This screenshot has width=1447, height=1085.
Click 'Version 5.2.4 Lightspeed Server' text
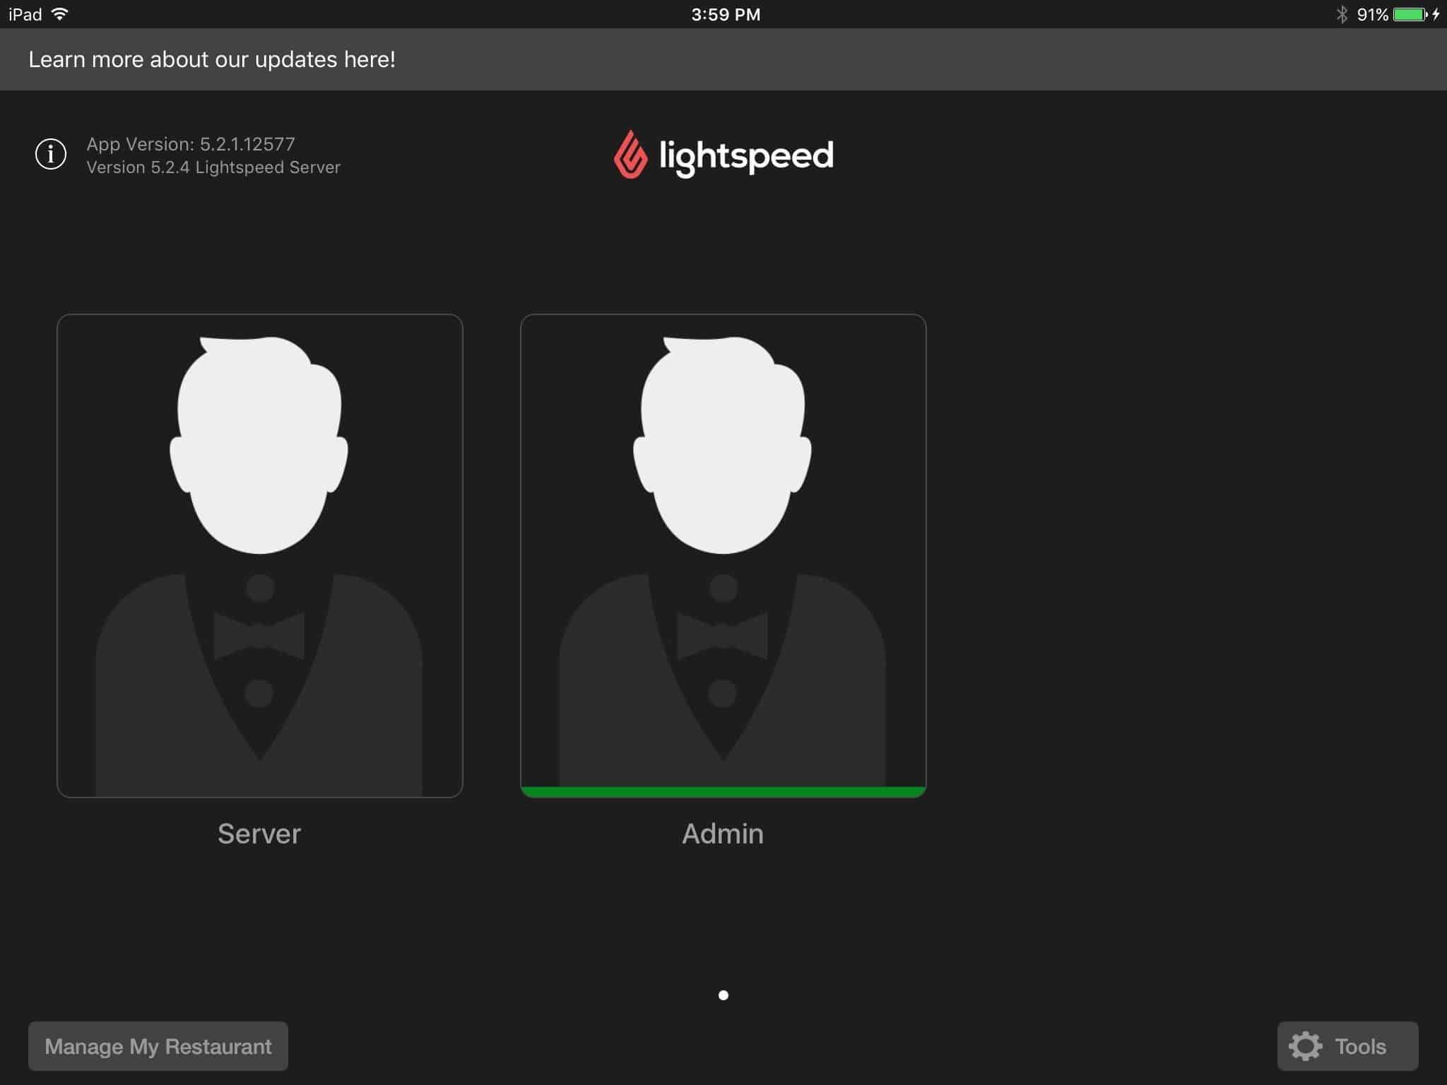(213, 167)
